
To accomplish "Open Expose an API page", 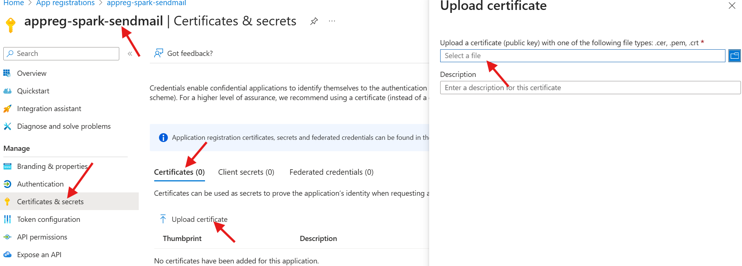I will 39,255.
